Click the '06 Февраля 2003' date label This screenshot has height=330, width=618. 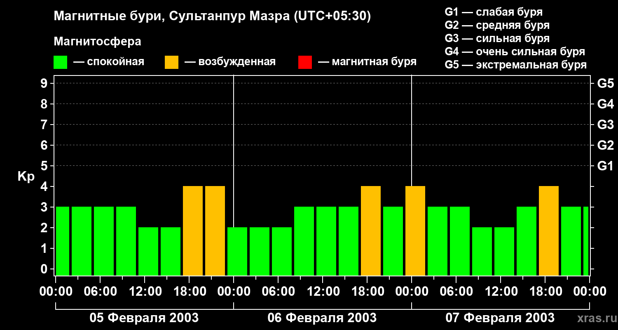pyautogui.click(x=322, y=318)
